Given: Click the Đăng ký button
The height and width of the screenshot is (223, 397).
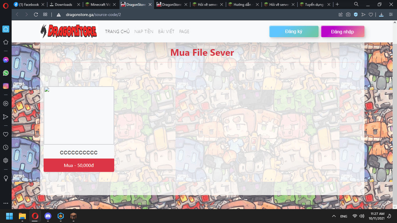Looking at the screenshot, I should tap(294, 31).
